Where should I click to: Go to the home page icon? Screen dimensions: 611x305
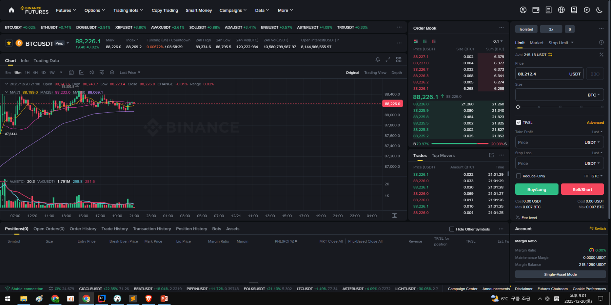pos(11,10)
